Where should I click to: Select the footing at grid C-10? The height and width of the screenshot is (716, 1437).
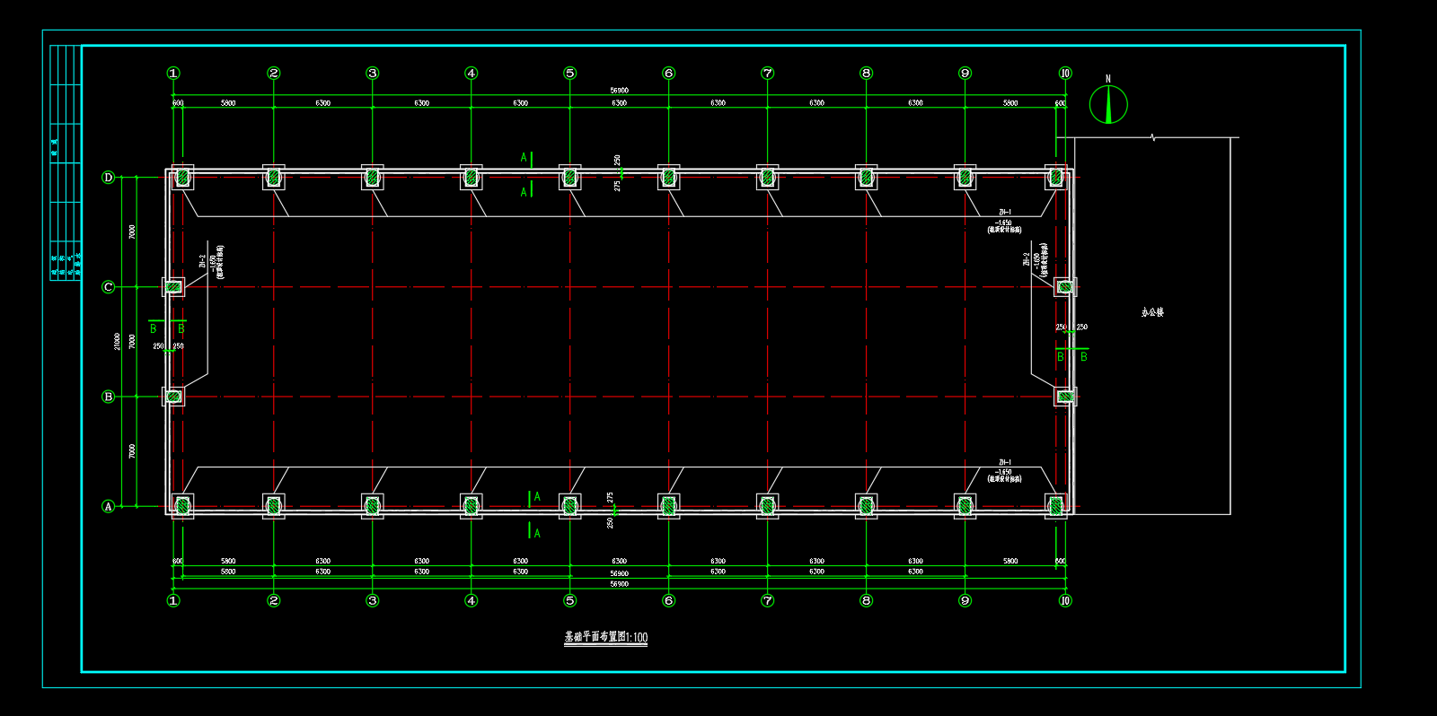[1065, 287]
